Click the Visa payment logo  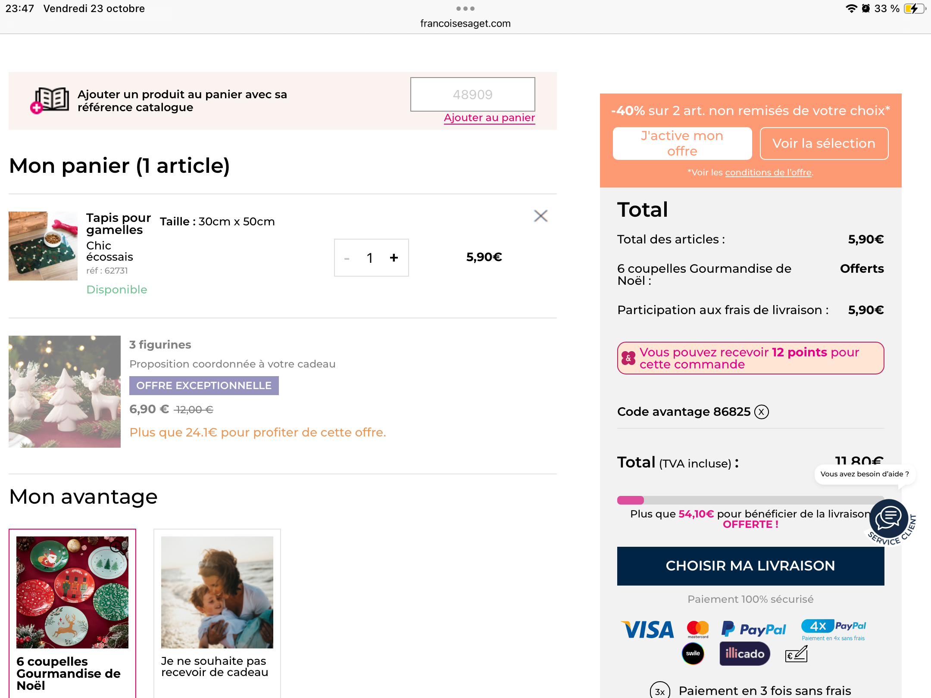point(647,630)
